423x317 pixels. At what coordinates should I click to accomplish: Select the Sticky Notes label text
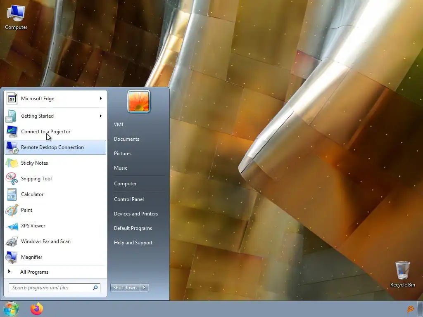pyautogui.click(x=35, y=163)
